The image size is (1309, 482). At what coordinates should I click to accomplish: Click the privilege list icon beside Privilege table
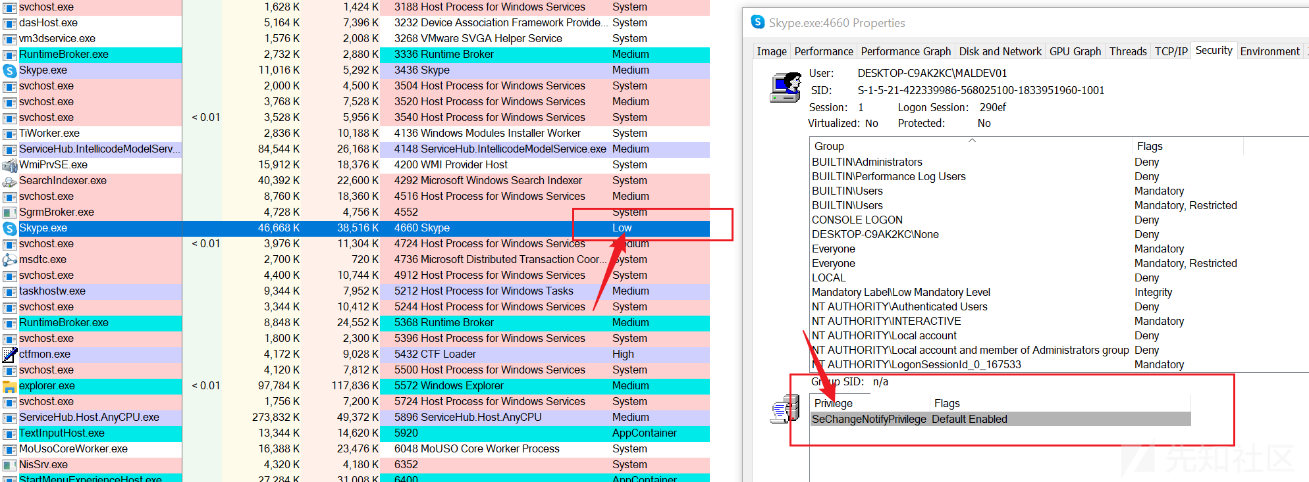[x=784, y=409]
